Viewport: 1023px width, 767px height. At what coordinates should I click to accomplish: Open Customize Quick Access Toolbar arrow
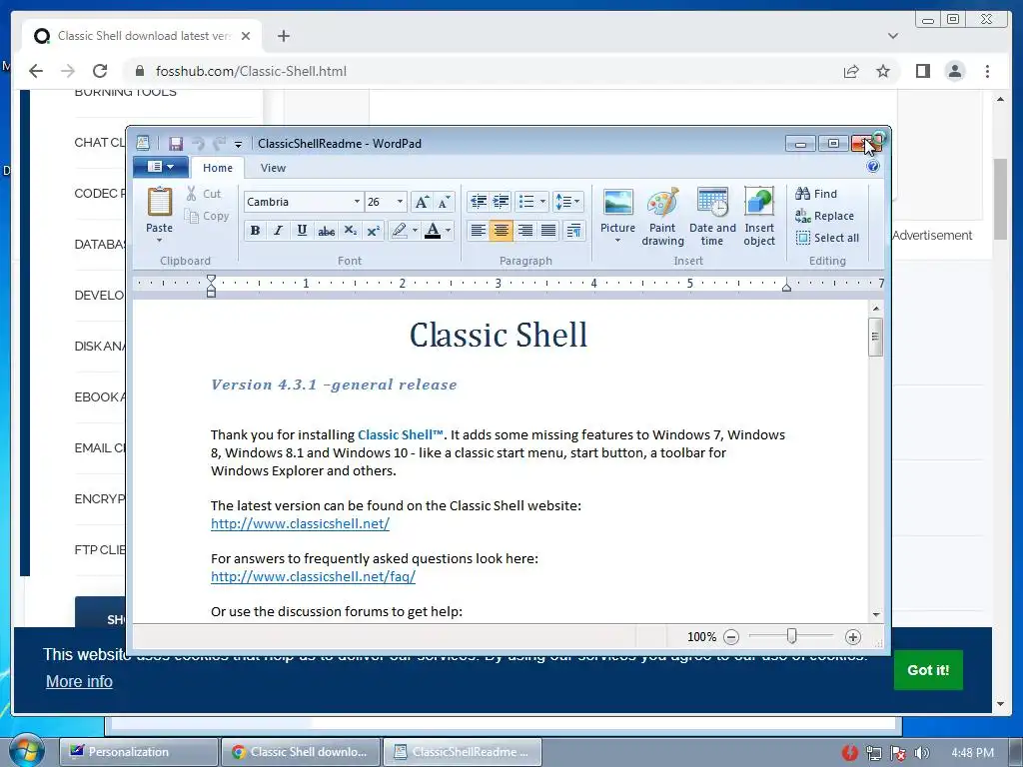tap(238, 144)
